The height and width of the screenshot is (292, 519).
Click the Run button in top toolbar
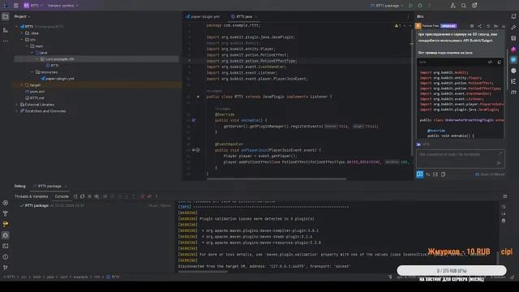[x=411, y=6]
